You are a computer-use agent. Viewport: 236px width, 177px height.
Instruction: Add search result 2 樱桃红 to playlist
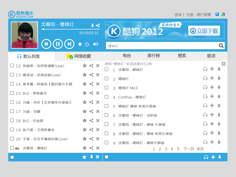pos(212,78)
